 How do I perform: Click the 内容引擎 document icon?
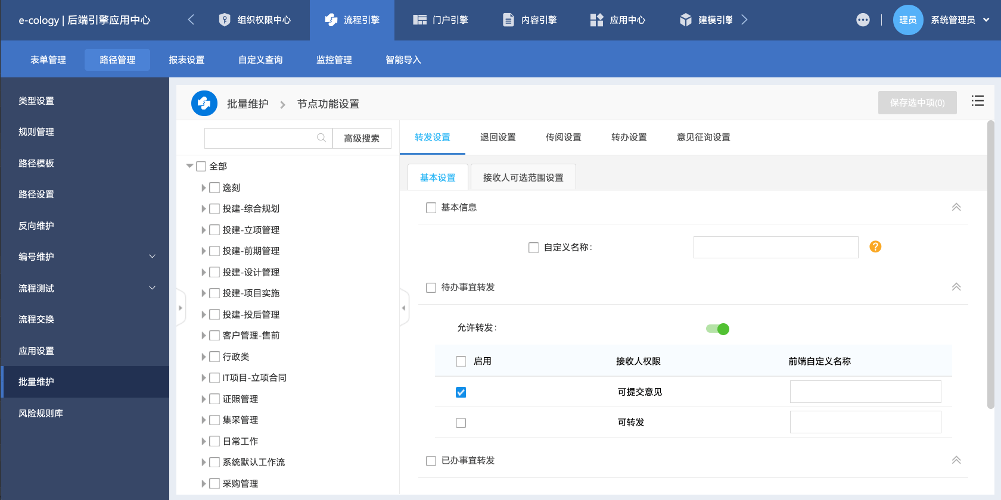(508, 20)
